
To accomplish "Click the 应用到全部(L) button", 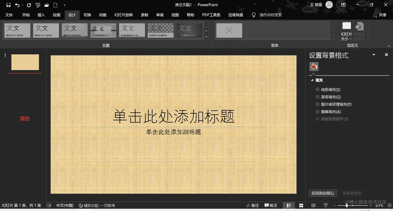I will point(323,193).
